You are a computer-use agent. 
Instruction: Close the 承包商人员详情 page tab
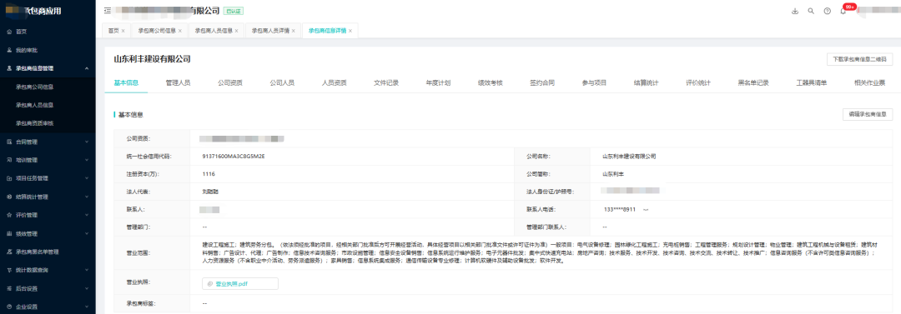294,31
